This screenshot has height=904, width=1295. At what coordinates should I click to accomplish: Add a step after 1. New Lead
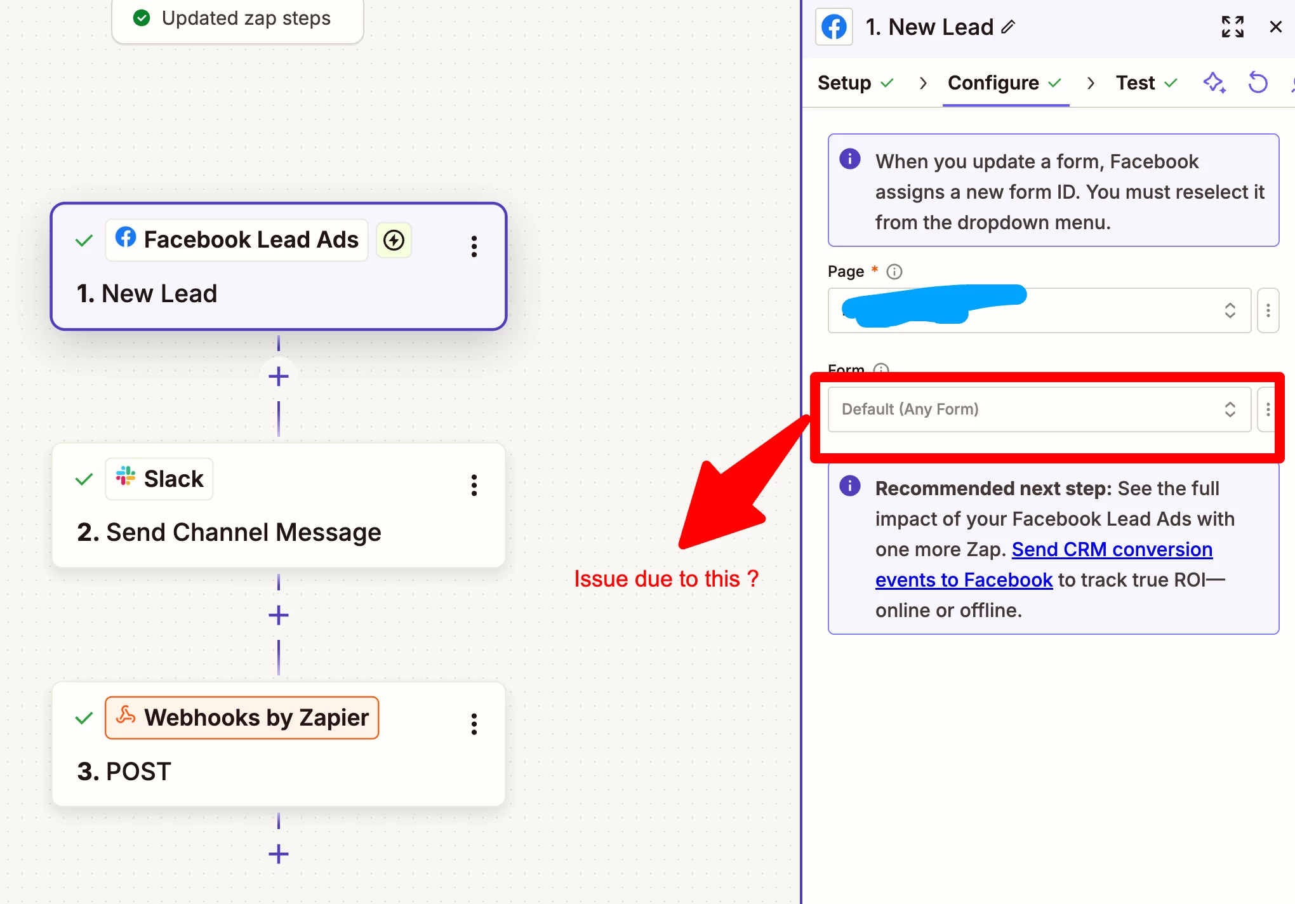click(x=279, y=376)
